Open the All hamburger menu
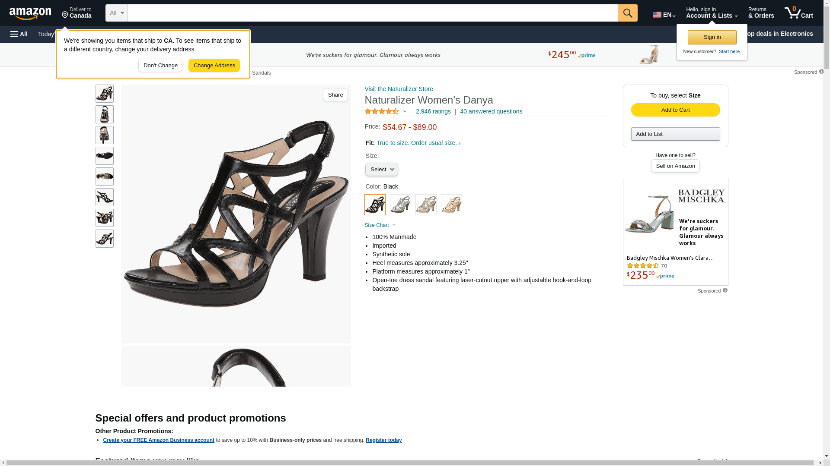 point(19,34)
